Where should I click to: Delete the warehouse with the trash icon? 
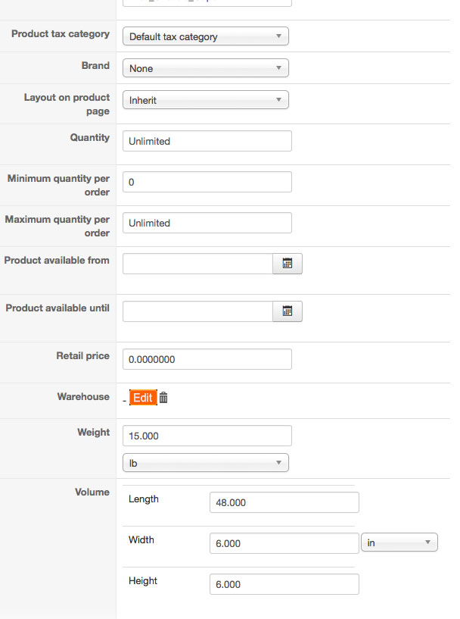pos(163,398)
